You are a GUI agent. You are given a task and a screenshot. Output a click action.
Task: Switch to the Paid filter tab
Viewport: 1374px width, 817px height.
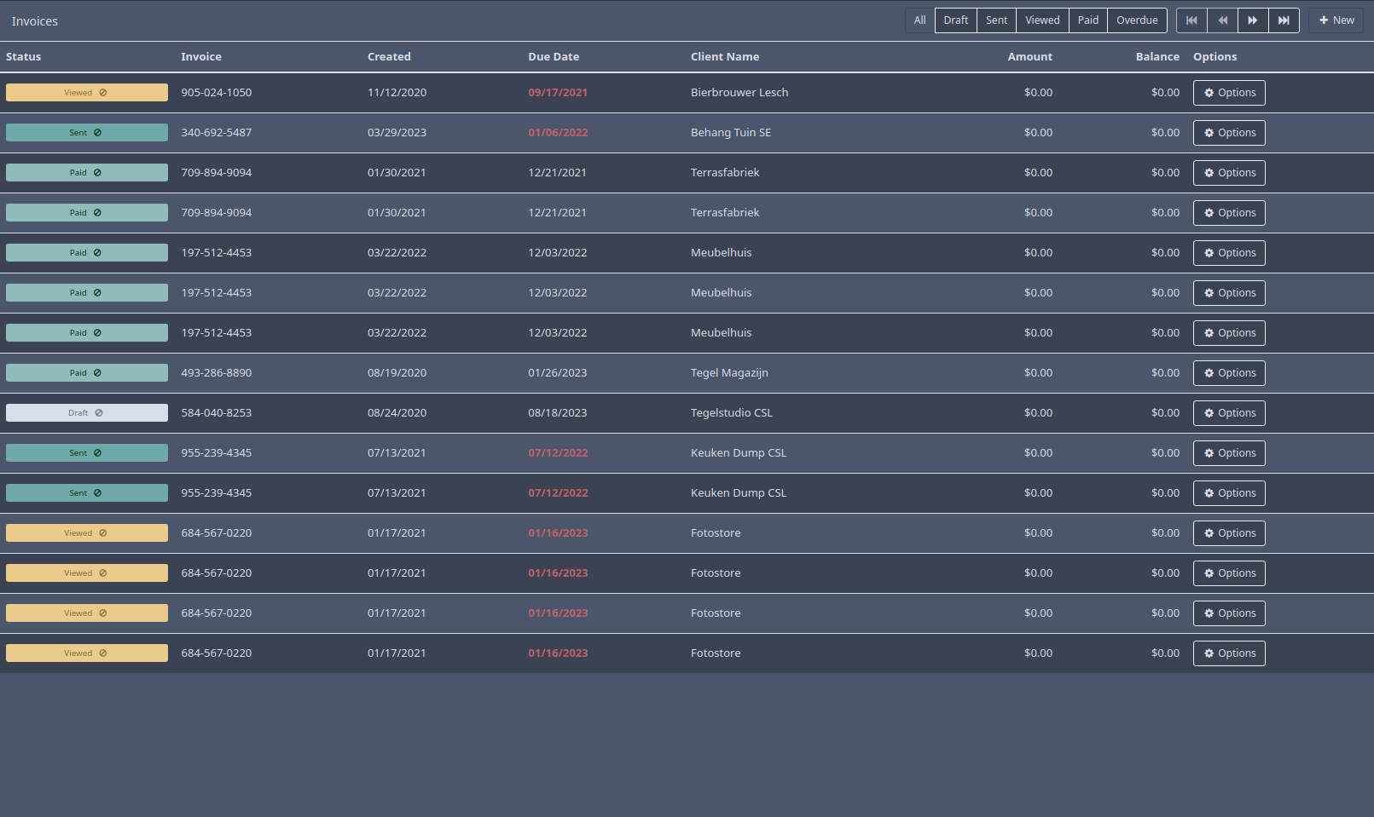(1087, 20)
